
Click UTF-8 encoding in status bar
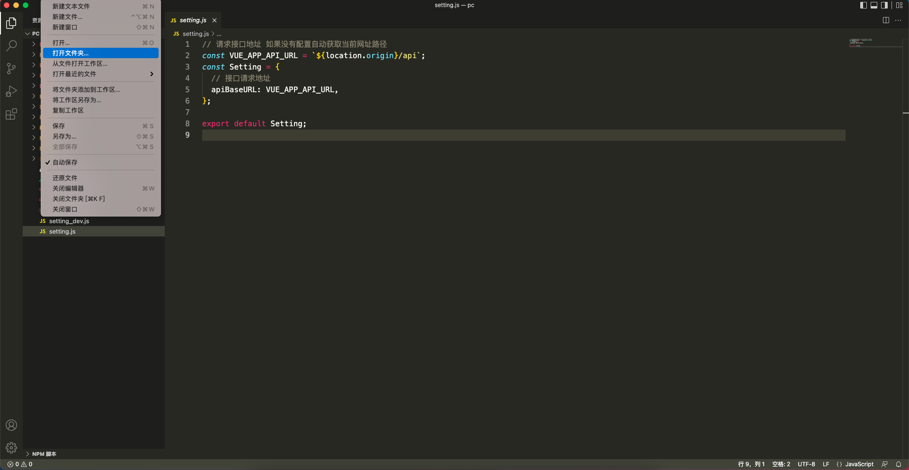point(806,464)
